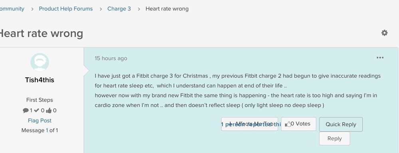This screenshot has height=153, width=399.
Task: Click the Quick Reply button
Action: (341, 124)
